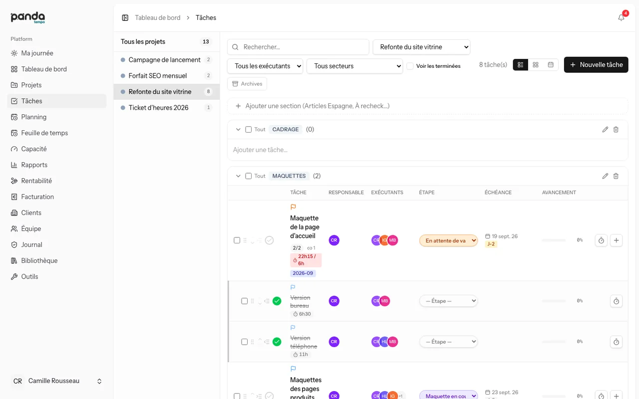Image resolution: width=639 pixels, height=399 pixels.
Task: Uncheck green completion for Version téléphone
Action: pyautogui.click(x=277, y=342)
